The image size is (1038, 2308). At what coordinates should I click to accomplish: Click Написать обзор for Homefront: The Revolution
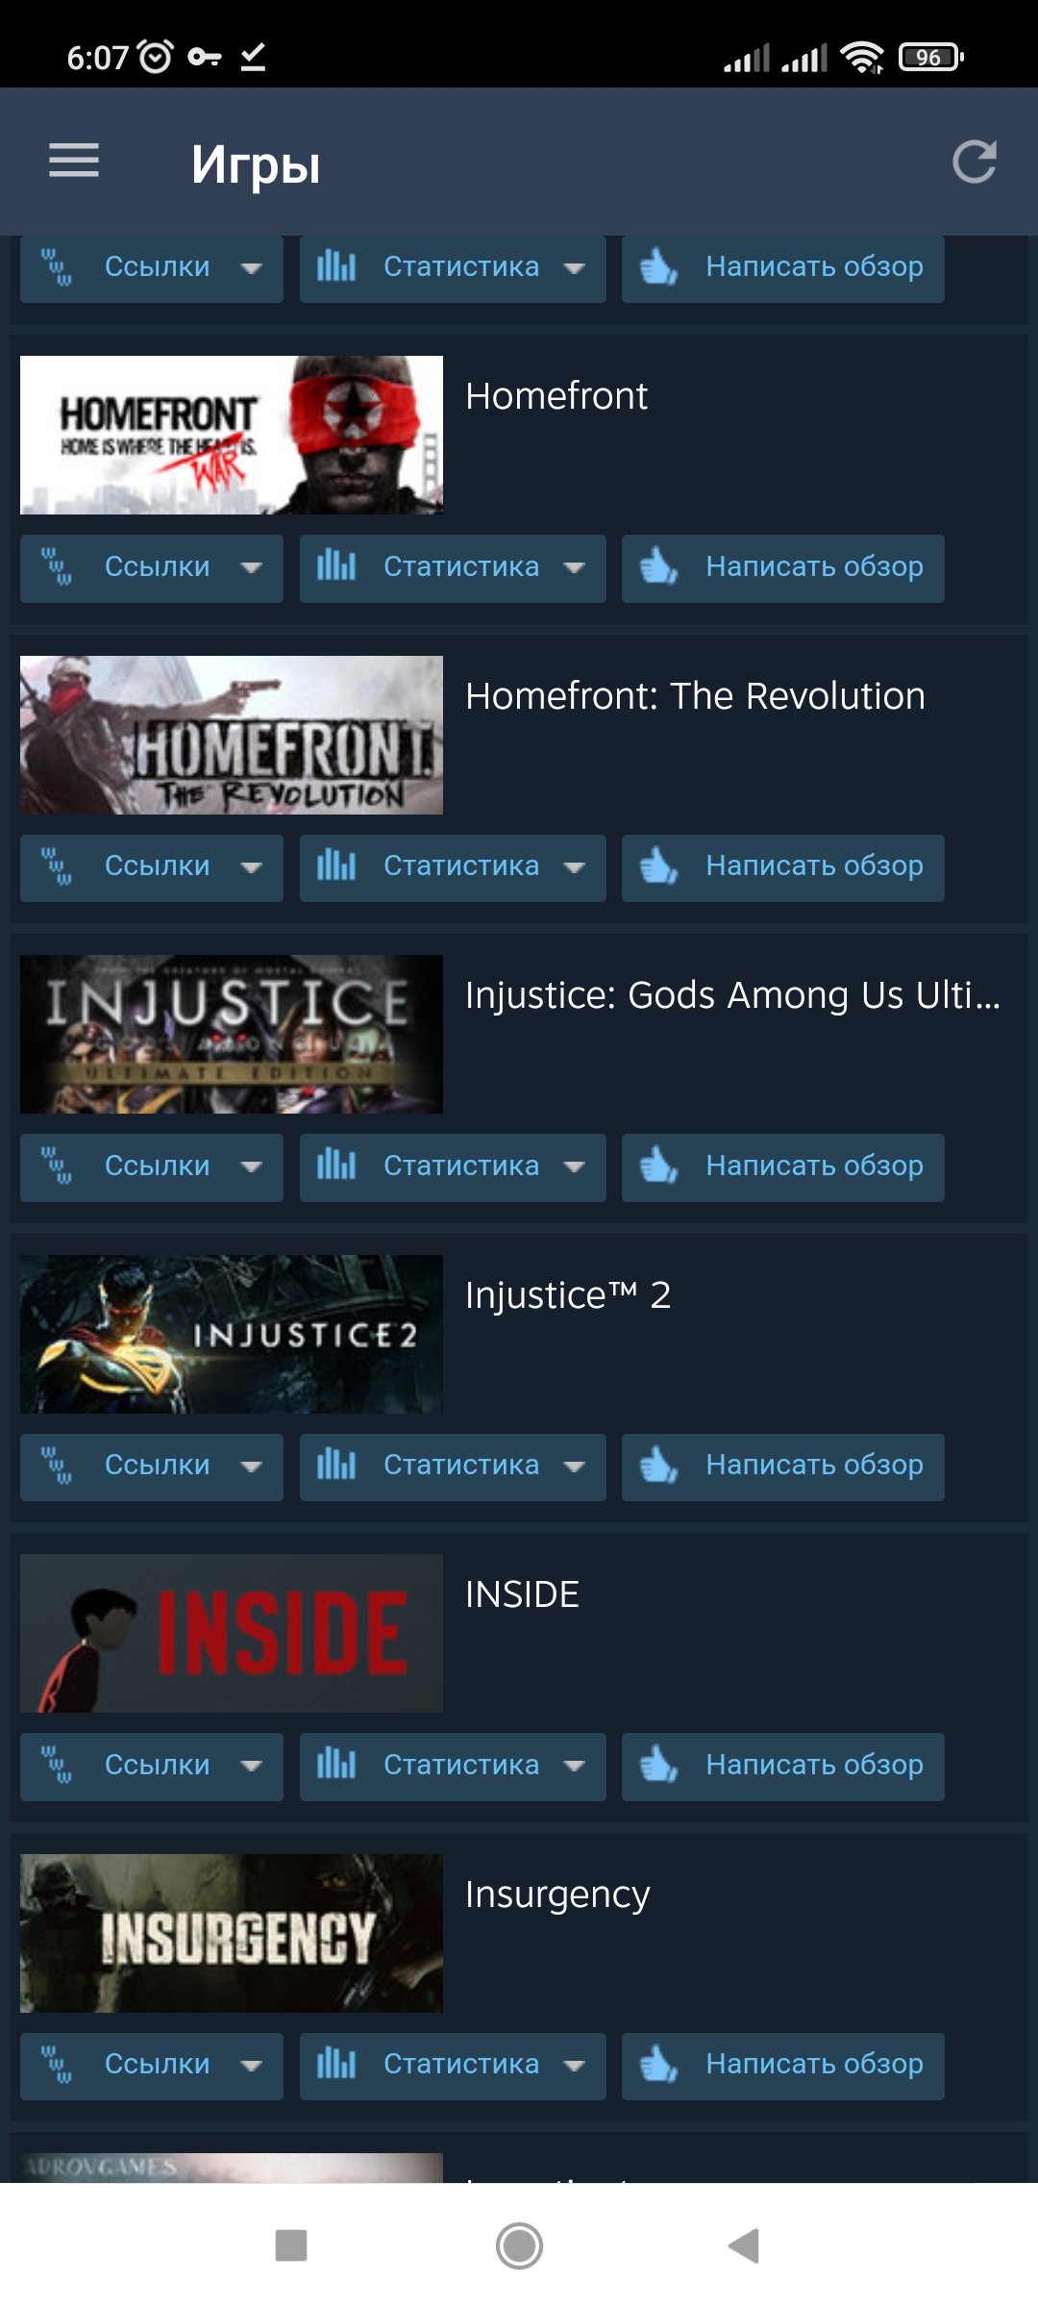click(783, 867)
